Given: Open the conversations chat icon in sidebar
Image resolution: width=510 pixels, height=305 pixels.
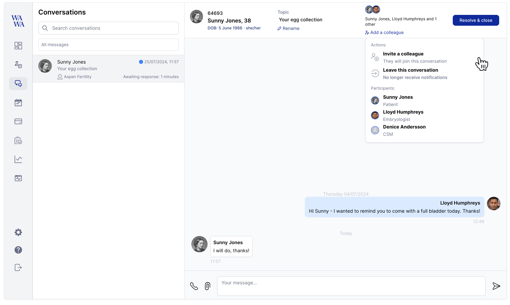Looking at the screenshot, I should point(18,84).
